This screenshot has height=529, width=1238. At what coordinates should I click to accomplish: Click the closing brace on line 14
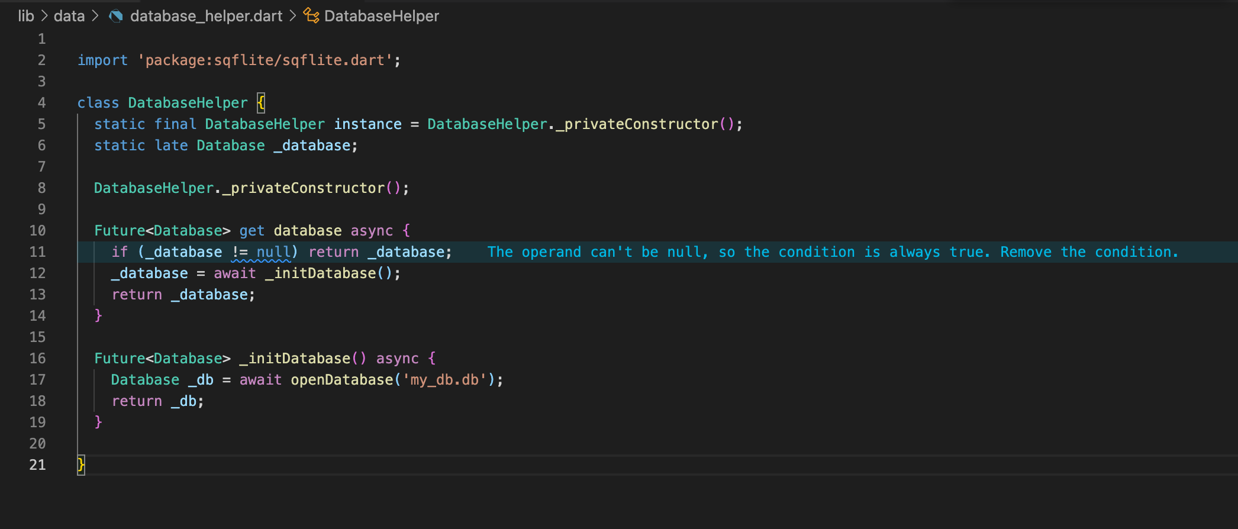[98, 316]
